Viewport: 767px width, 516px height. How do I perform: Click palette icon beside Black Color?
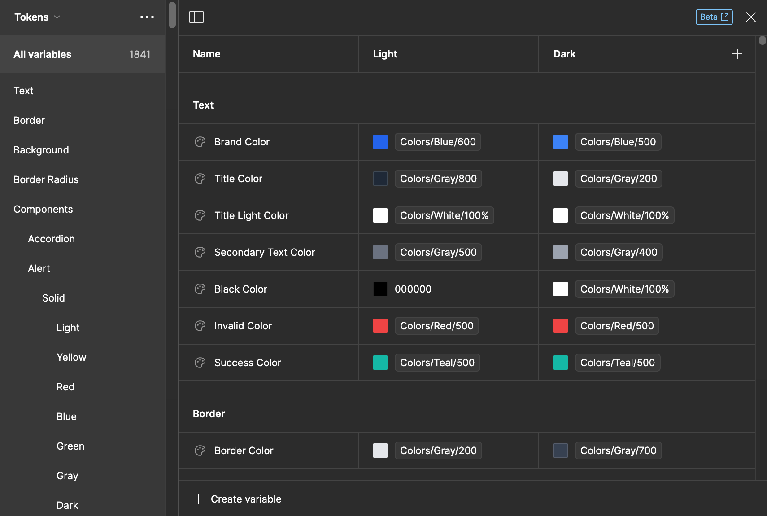point(200,289)
